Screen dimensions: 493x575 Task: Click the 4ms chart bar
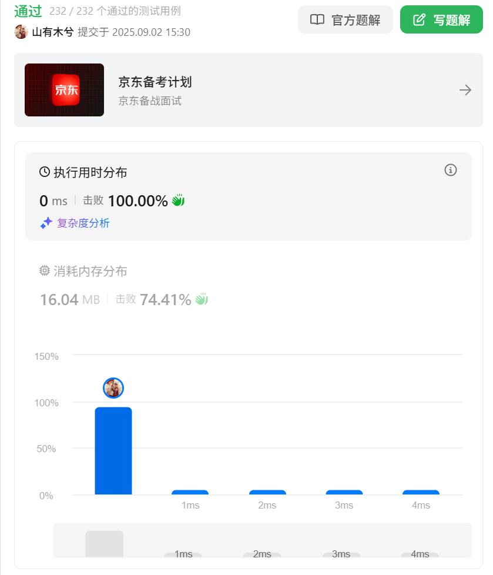tap(421, 492)
